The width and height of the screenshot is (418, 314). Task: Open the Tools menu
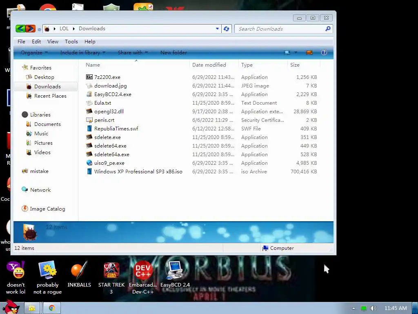tap(71, 41)
